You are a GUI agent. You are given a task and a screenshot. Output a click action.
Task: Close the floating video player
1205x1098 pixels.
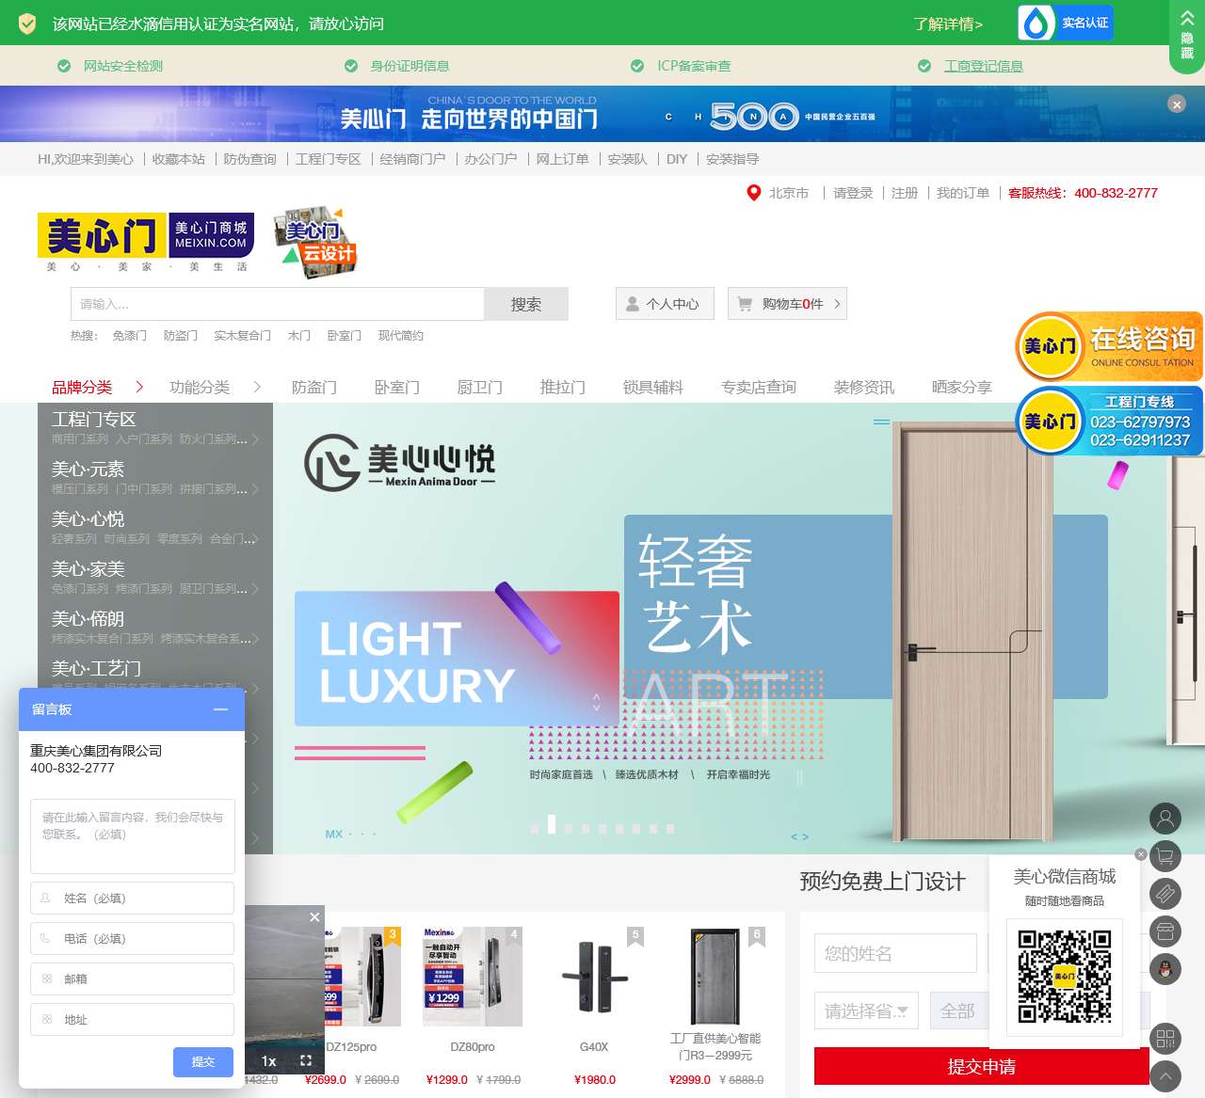click(314, 916)
